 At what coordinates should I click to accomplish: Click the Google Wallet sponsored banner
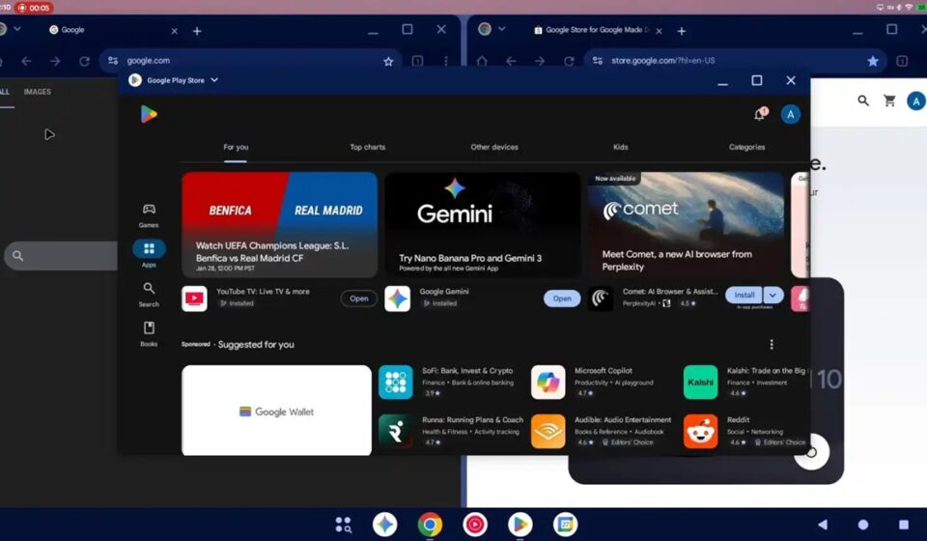coord(276,411)
